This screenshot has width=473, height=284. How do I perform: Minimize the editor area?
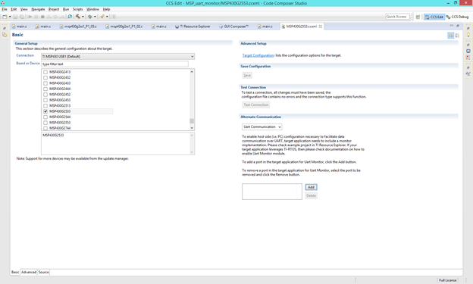click(x=452, y=26)
